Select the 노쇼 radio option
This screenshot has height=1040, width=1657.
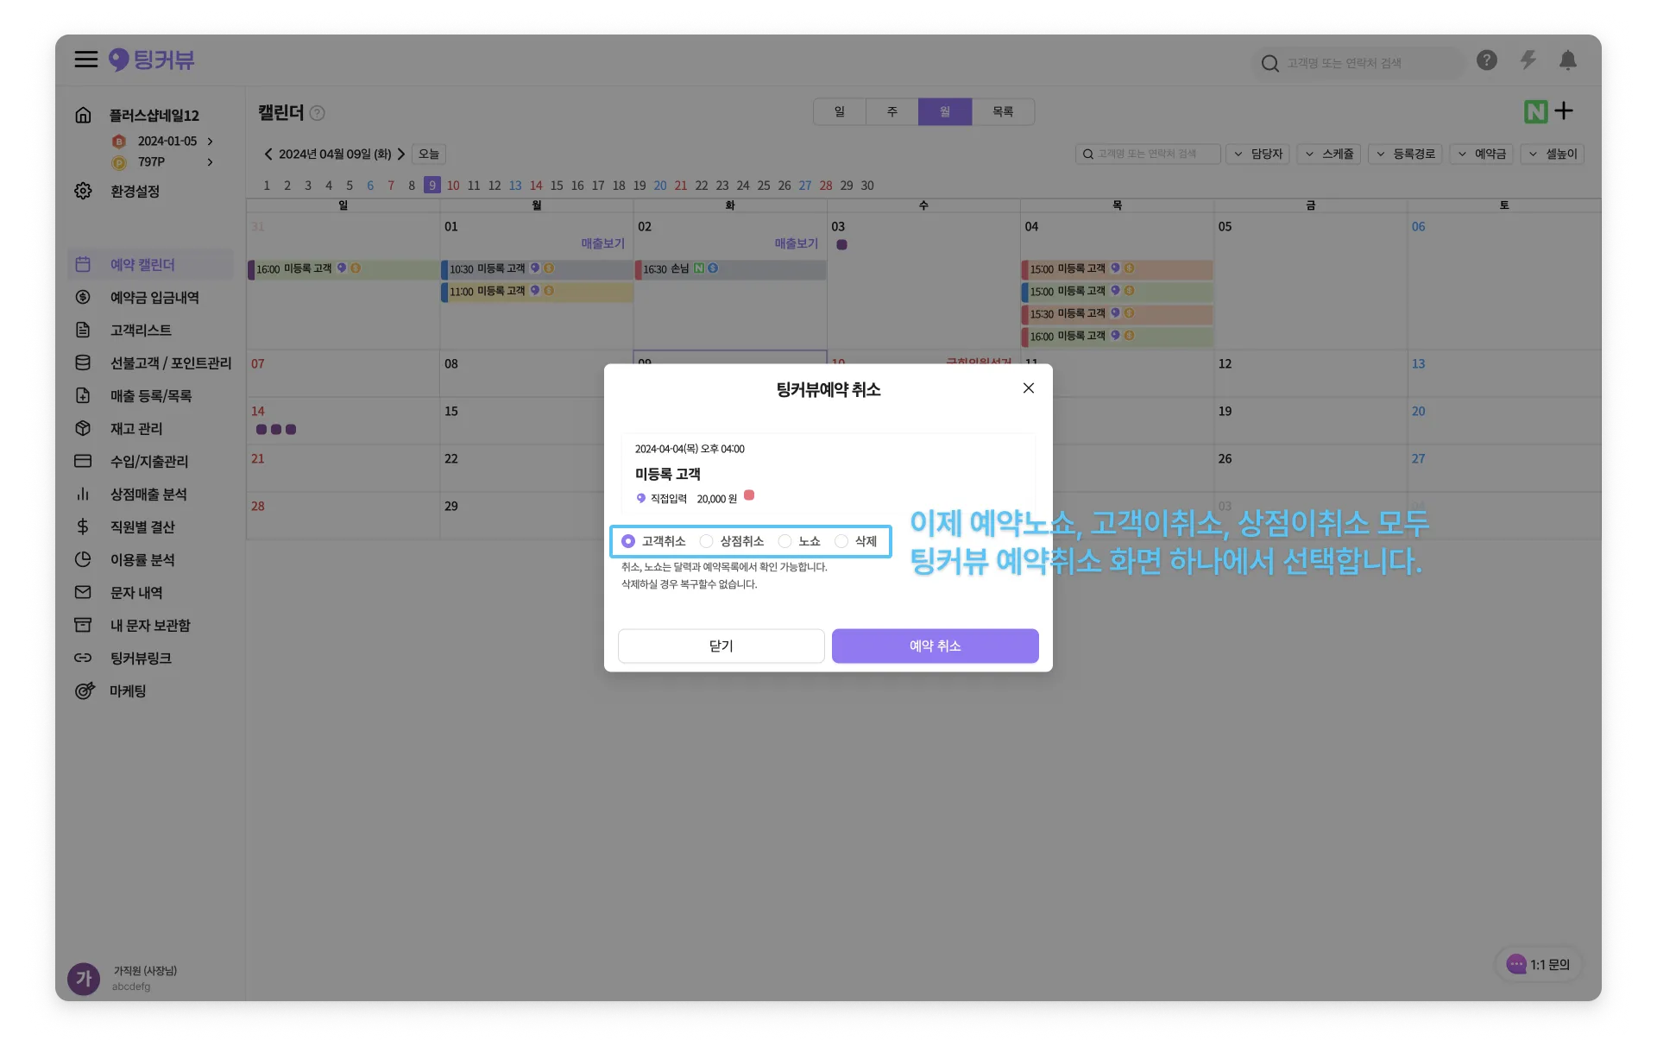click(x=784, y=541)
